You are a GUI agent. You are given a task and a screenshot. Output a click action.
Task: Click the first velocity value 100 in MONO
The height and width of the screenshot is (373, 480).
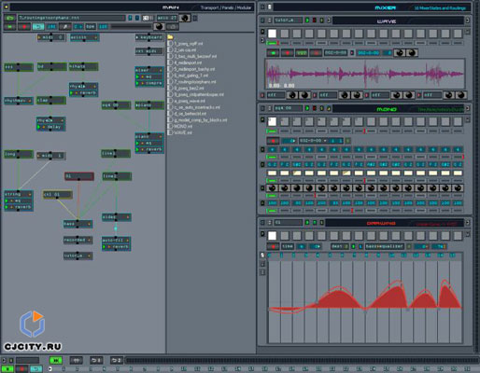click(272, 203)
